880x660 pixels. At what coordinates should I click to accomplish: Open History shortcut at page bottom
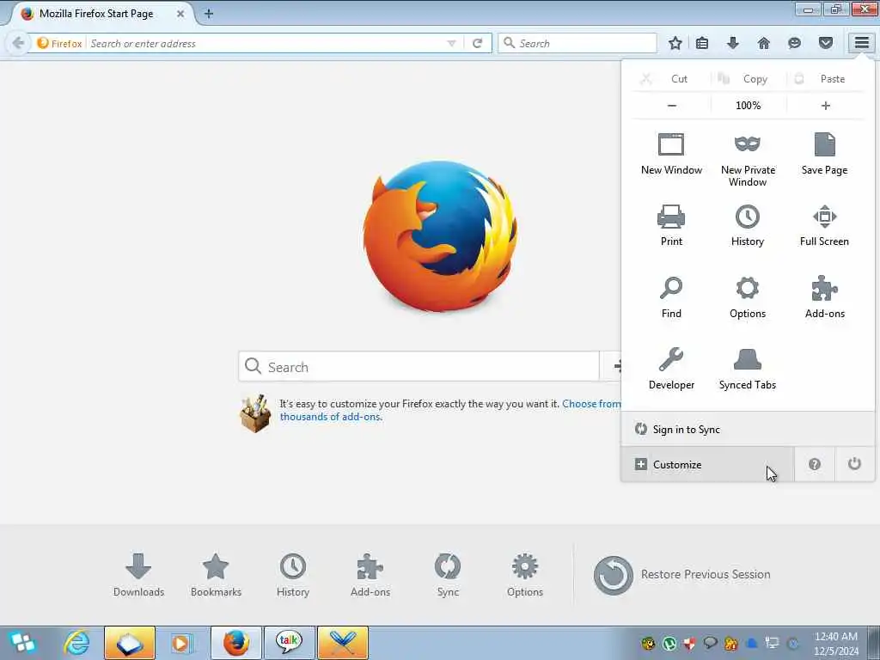click(293, 575)
